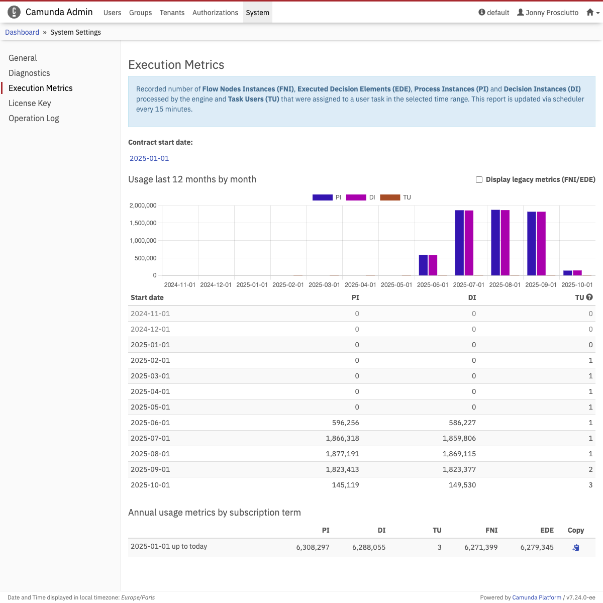603x603 pixels.
Task: Follow the Camunda Platform footer link
Action: pyautogui.click(x=536, y=597)
